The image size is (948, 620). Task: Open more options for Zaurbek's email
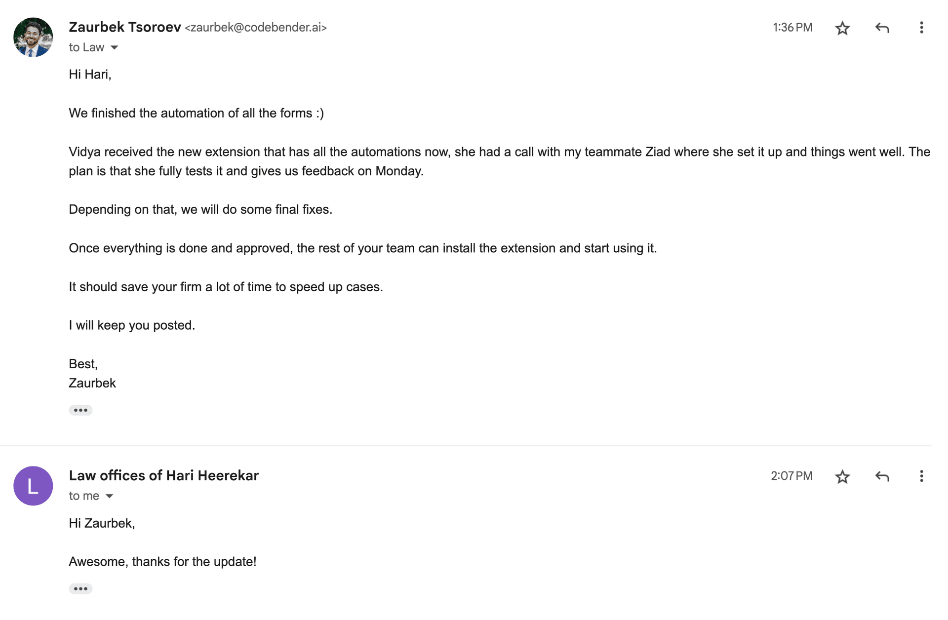click(x=921, y=28)
